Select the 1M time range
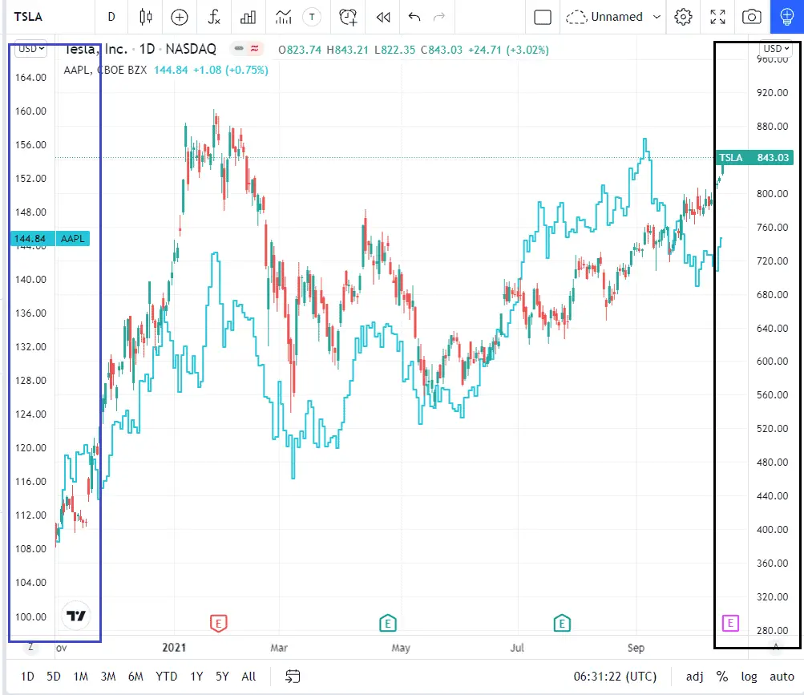The width and height of the screenshot is (804, 695). [80, 677]
